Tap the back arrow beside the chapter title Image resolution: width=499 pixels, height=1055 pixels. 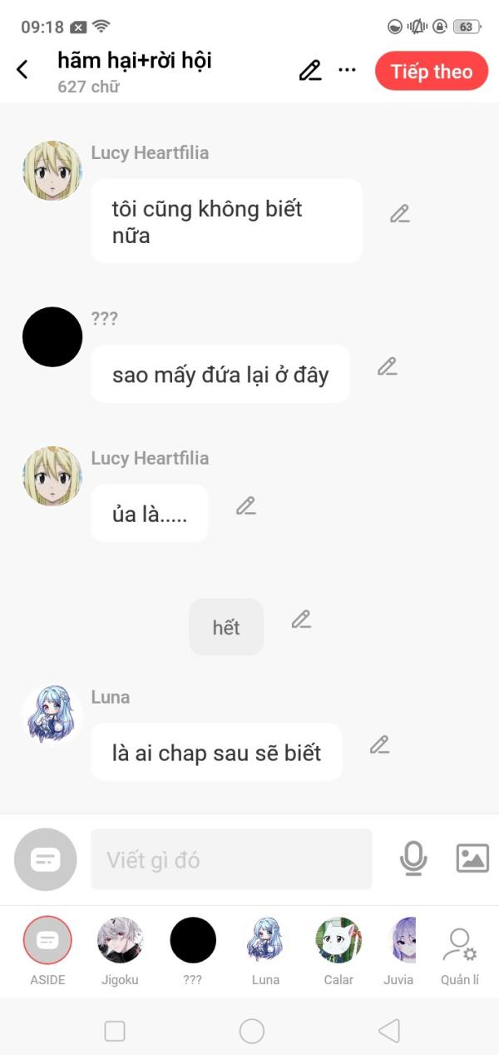pos(22,70)
